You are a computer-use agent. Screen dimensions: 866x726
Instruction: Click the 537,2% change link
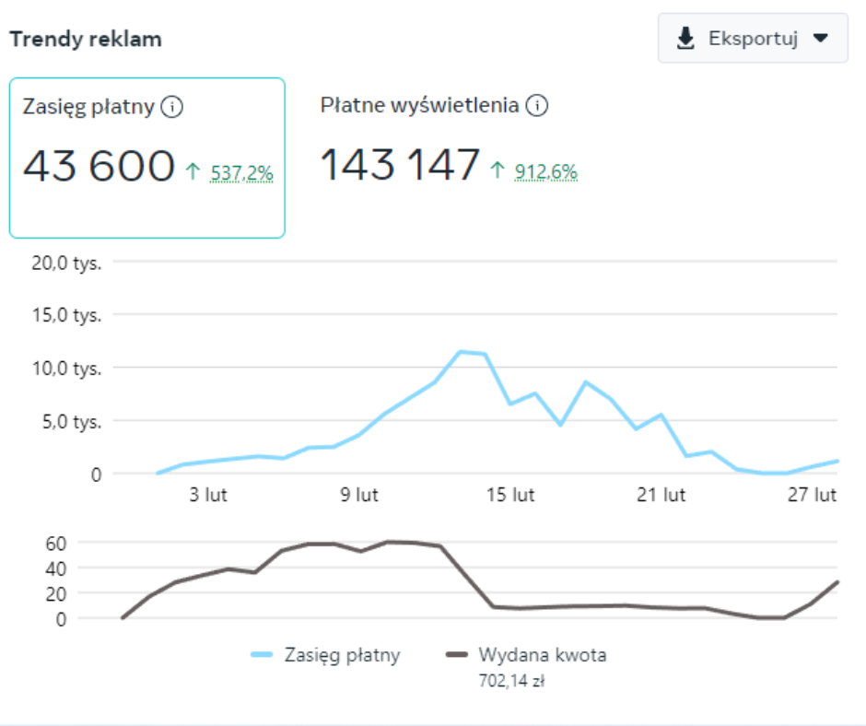coord(242,173)
